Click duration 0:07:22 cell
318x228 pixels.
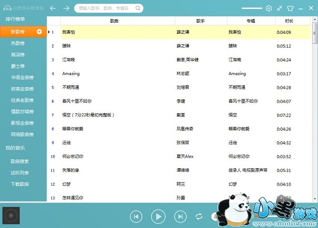[x=284, y=115]
